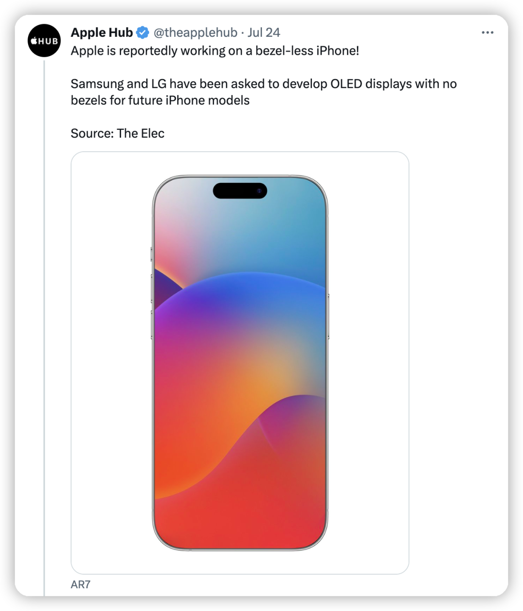This screenshot has width=523, height=611.
Task: Click the Samsung and LG paragraph text
Action: click(263, 92)
